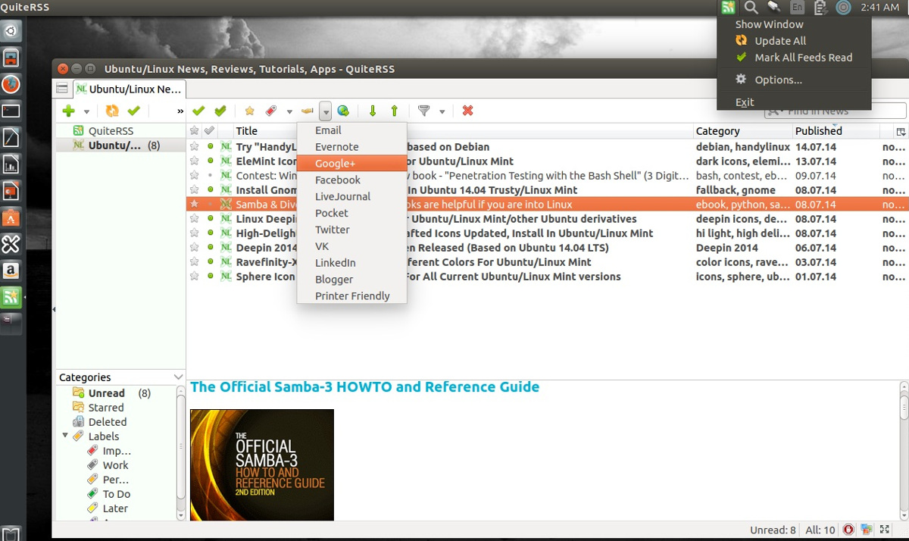Toggle star on 'Install Gnom' news row
Viewport: 909px width, 541px height.
tap(195, 190)
